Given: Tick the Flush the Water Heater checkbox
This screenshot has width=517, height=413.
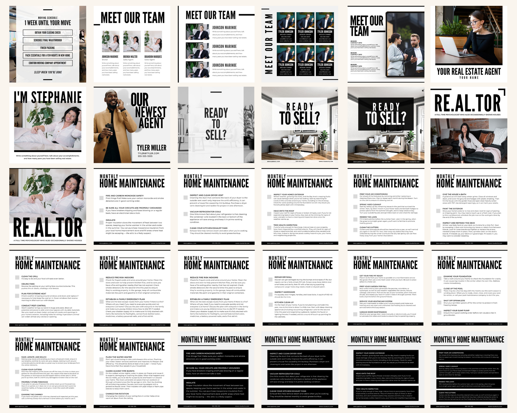Looking at the screenshot, I should [101, 359].
